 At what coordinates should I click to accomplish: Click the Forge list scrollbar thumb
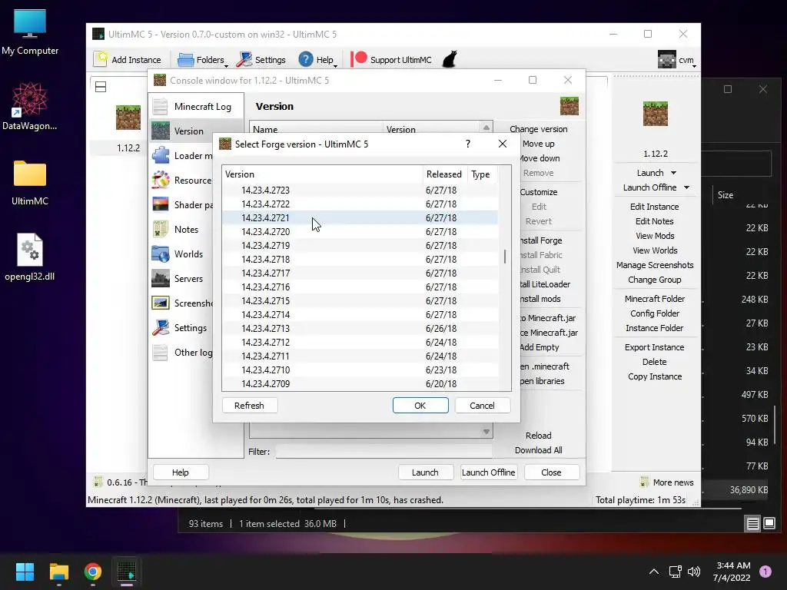[505, 257]
